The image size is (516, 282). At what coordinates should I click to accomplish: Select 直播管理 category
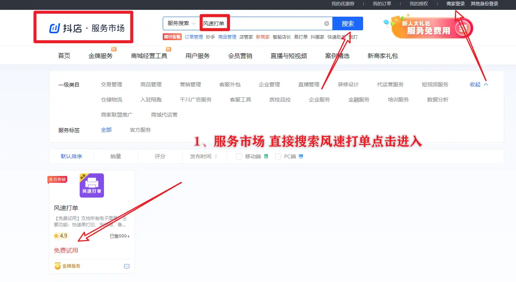pos(309,84)
